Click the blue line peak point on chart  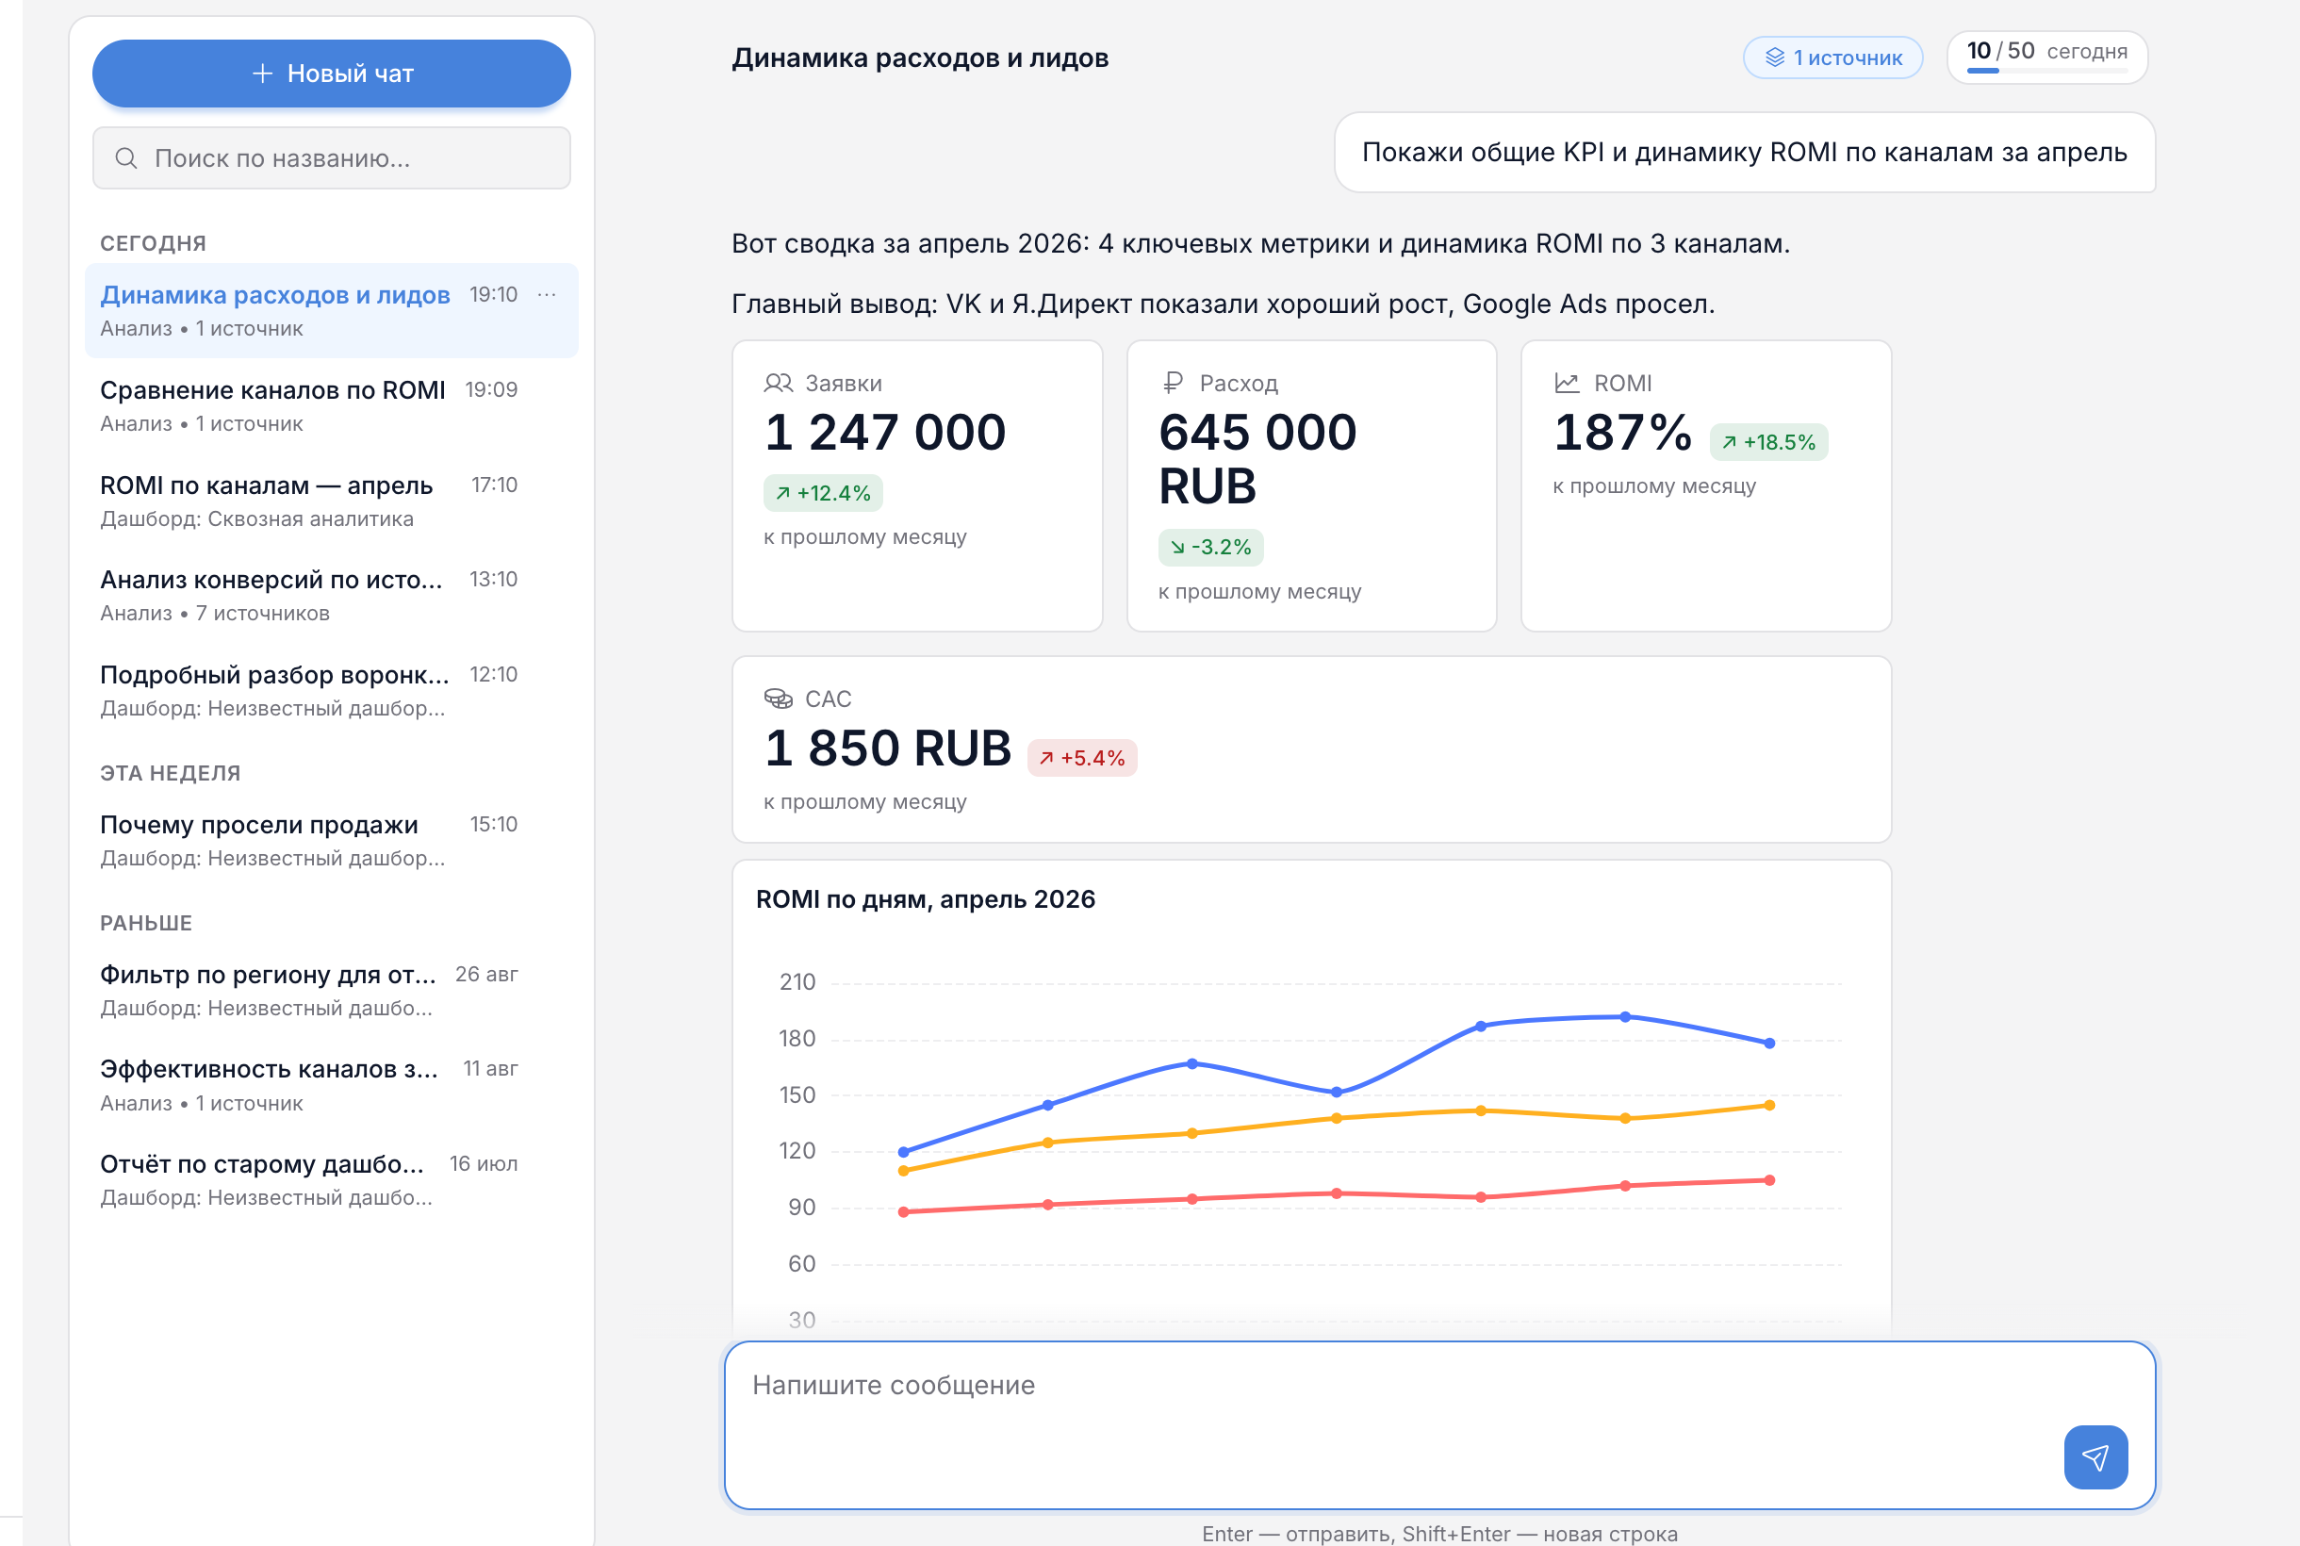[x=1625, y=1016]
